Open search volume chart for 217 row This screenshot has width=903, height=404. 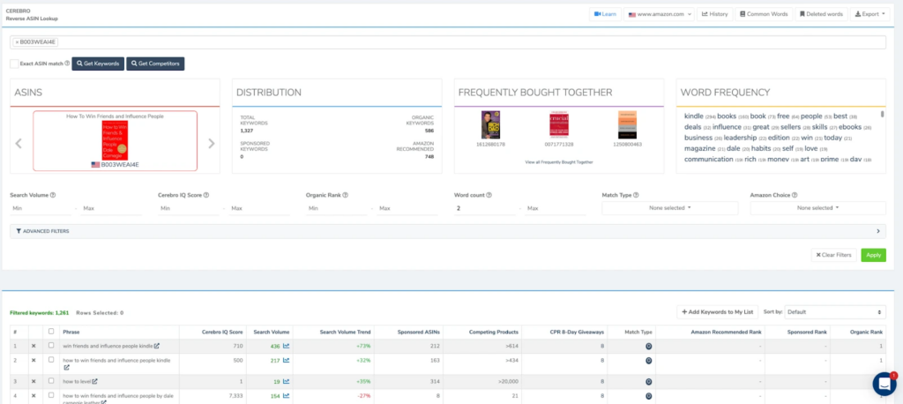[287, 360]
